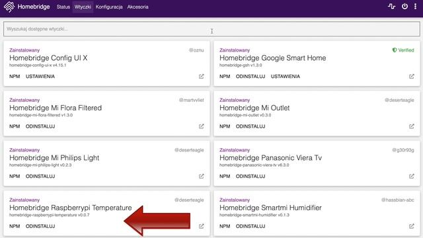Image resolution: width=423 pixels, height=238 pixels.
Task: Open external link icon for Mi Flora Filtered
Action: (x=201, y=126)
